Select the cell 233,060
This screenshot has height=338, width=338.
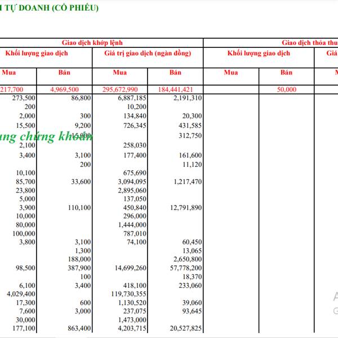[x=190, y=286]
